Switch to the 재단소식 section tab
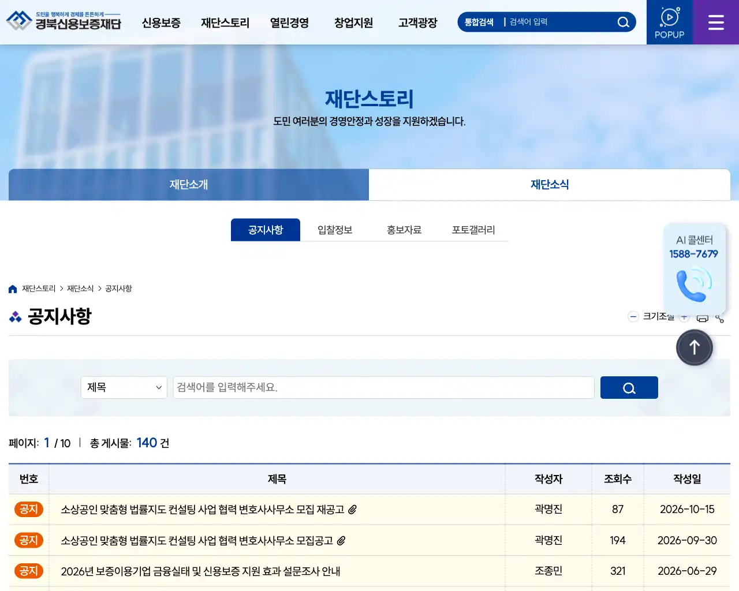 point(550,185)
